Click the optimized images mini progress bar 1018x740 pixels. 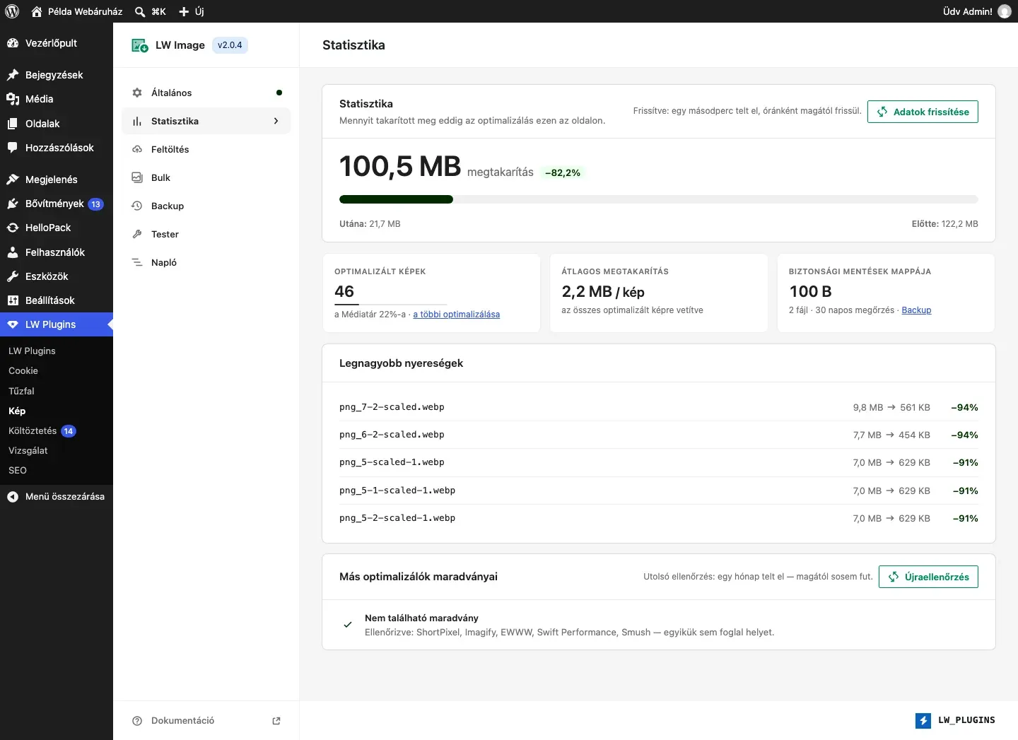[x=391, y=304]
